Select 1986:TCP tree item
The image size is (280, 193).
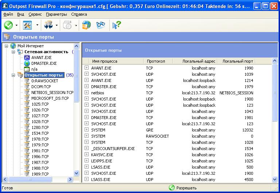[40, 157]
